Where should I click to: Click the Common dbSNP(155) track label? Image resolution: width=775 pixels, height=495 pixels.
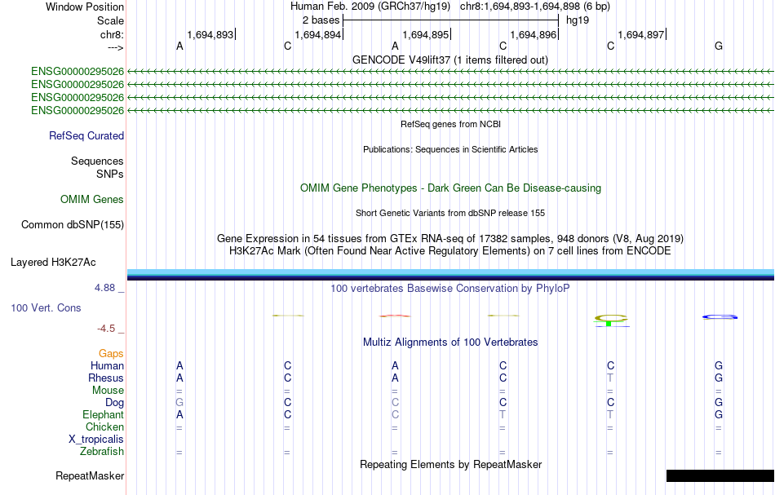72,225
